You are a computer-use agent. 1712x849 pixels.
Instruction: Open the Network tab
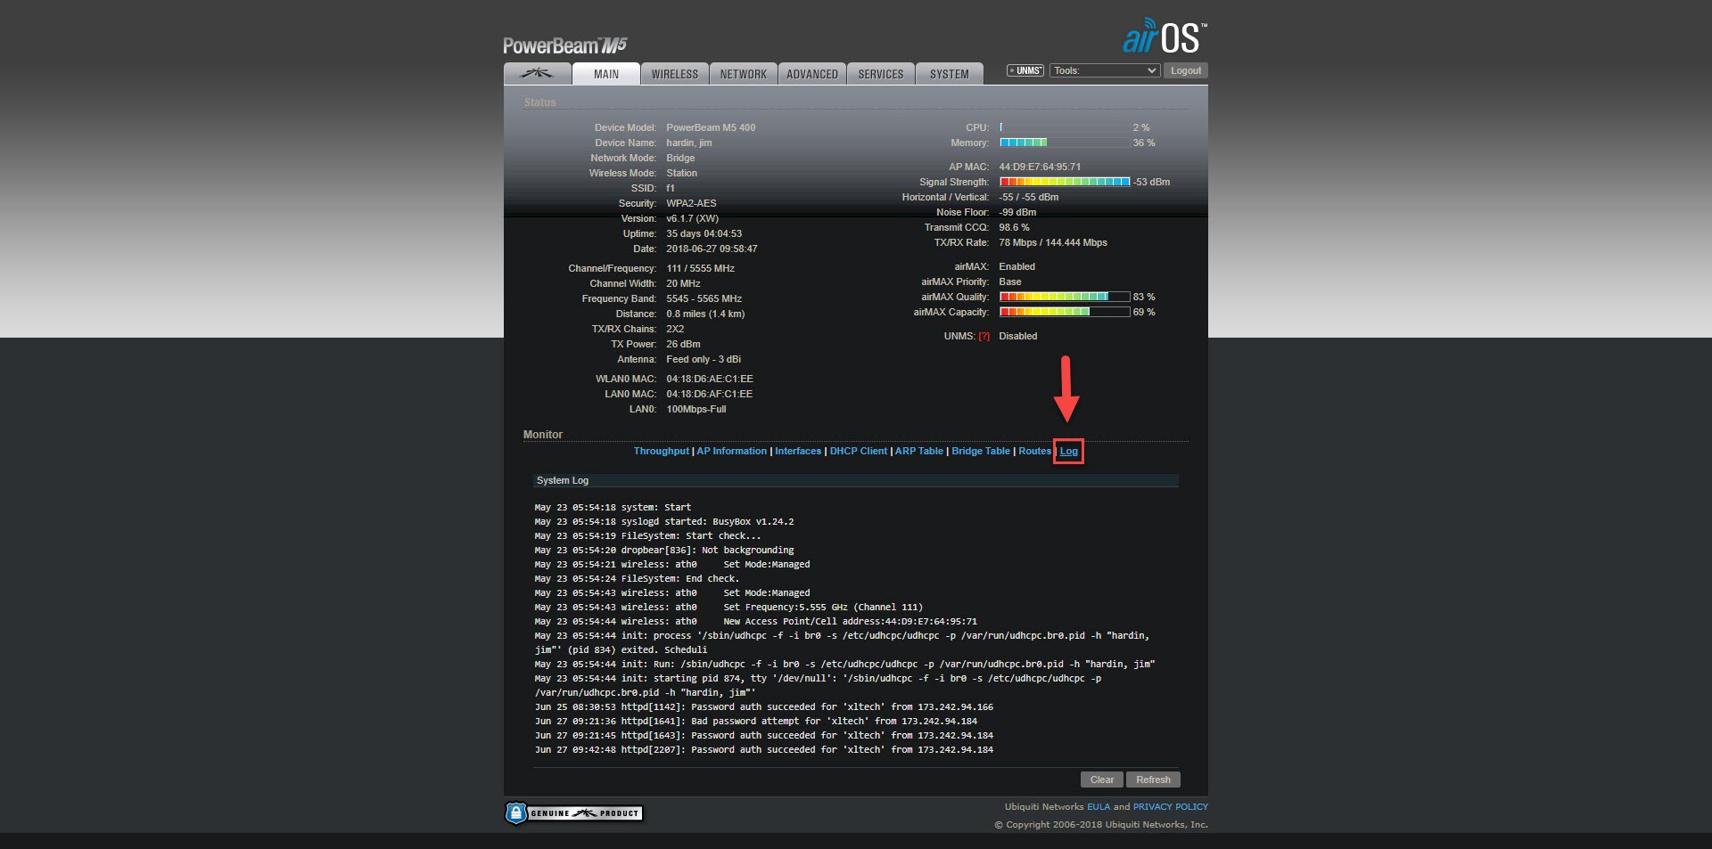[743, 74]
